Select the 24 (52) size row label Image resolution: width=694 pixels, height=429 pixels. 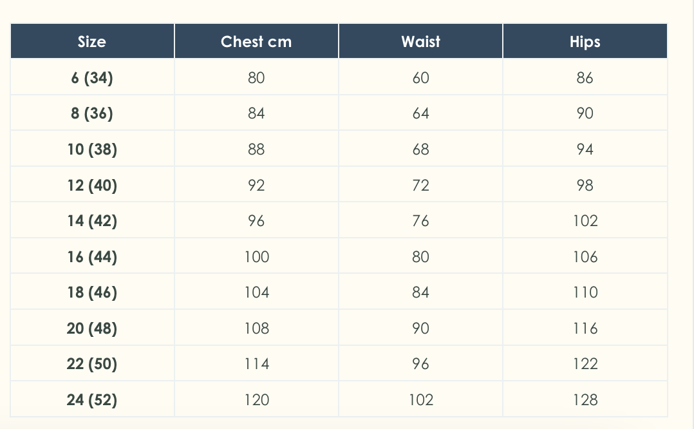click(92, 400)
